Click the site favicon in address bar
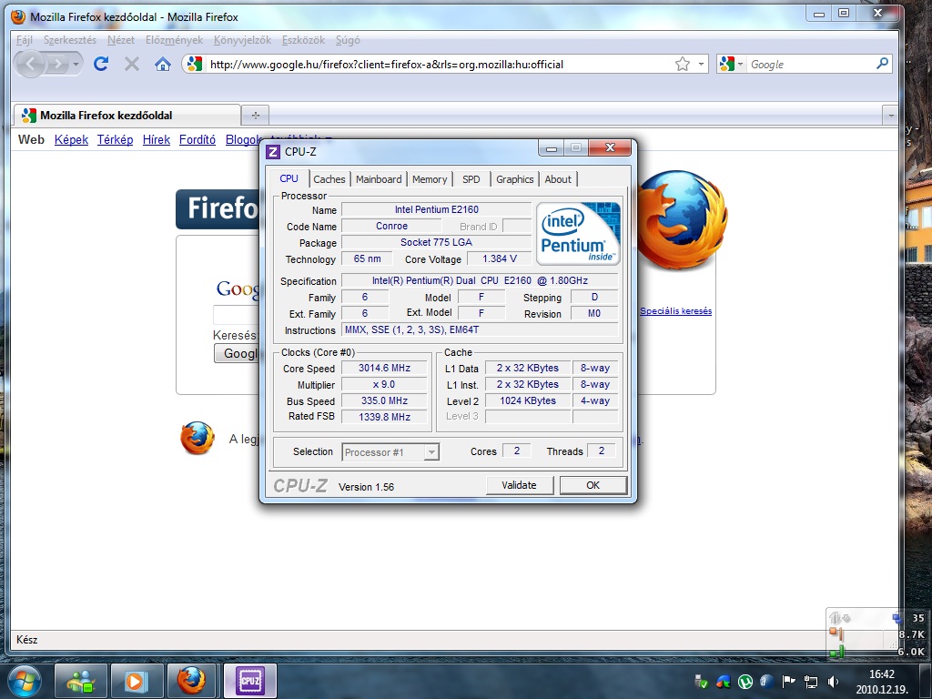The height and width of the screenshot is (699, 932). tap(195, 64)
